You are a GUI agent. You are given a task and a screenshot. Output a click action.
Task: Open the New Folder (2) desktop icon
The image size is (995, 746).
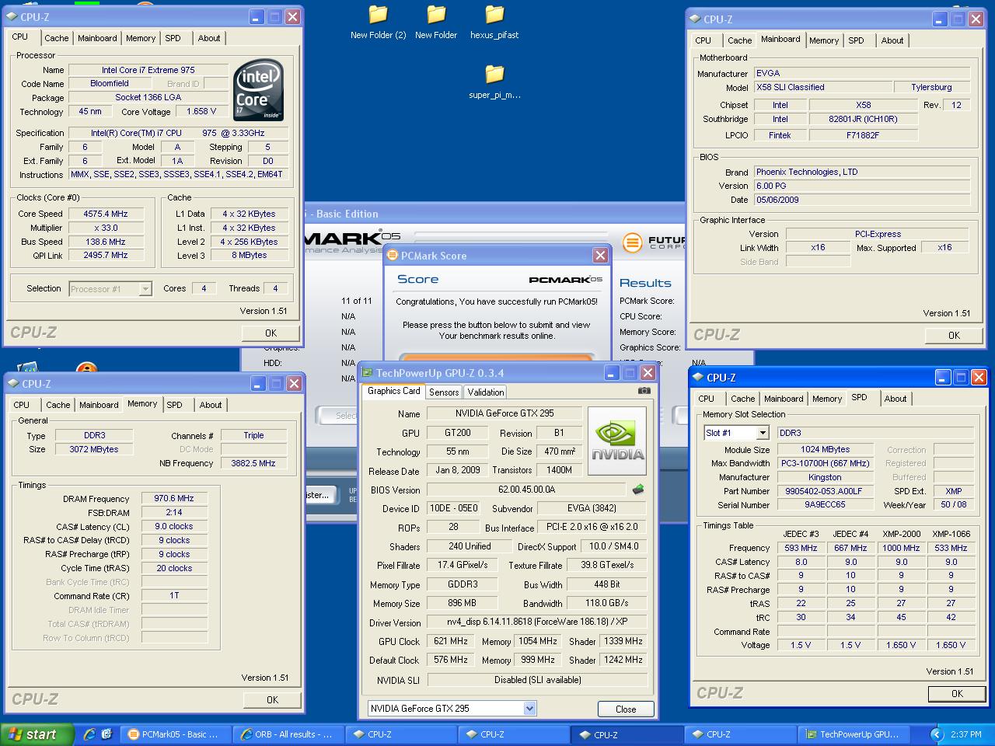tap(378, 22)
